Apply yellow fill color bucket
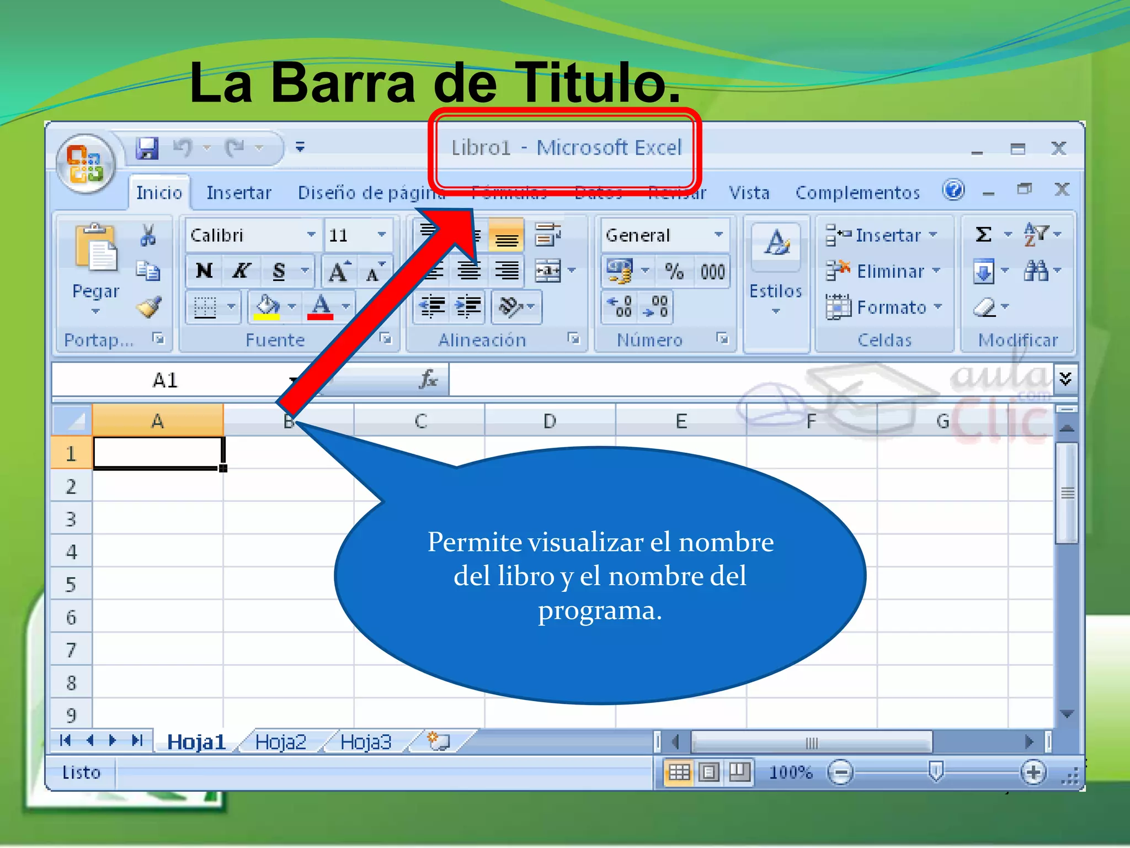 coord(267,307)
